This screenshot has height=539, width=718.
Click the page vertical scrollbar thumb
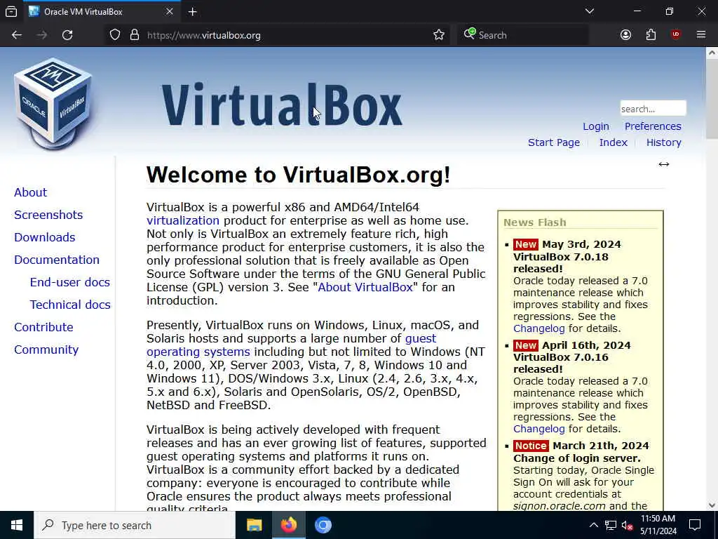712,98
